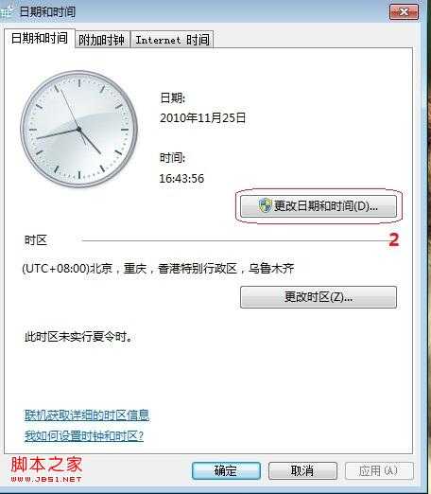
Task: Click the 此时区未实行夏令时 notice text
Action: tap(78, 337)
